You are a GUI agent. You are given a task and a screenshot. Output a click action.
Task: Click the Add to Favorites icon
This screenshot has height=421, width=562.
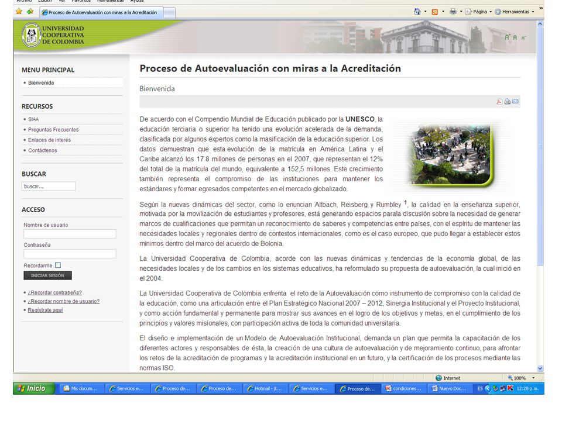pyautogui.click(x=30, y=12)
